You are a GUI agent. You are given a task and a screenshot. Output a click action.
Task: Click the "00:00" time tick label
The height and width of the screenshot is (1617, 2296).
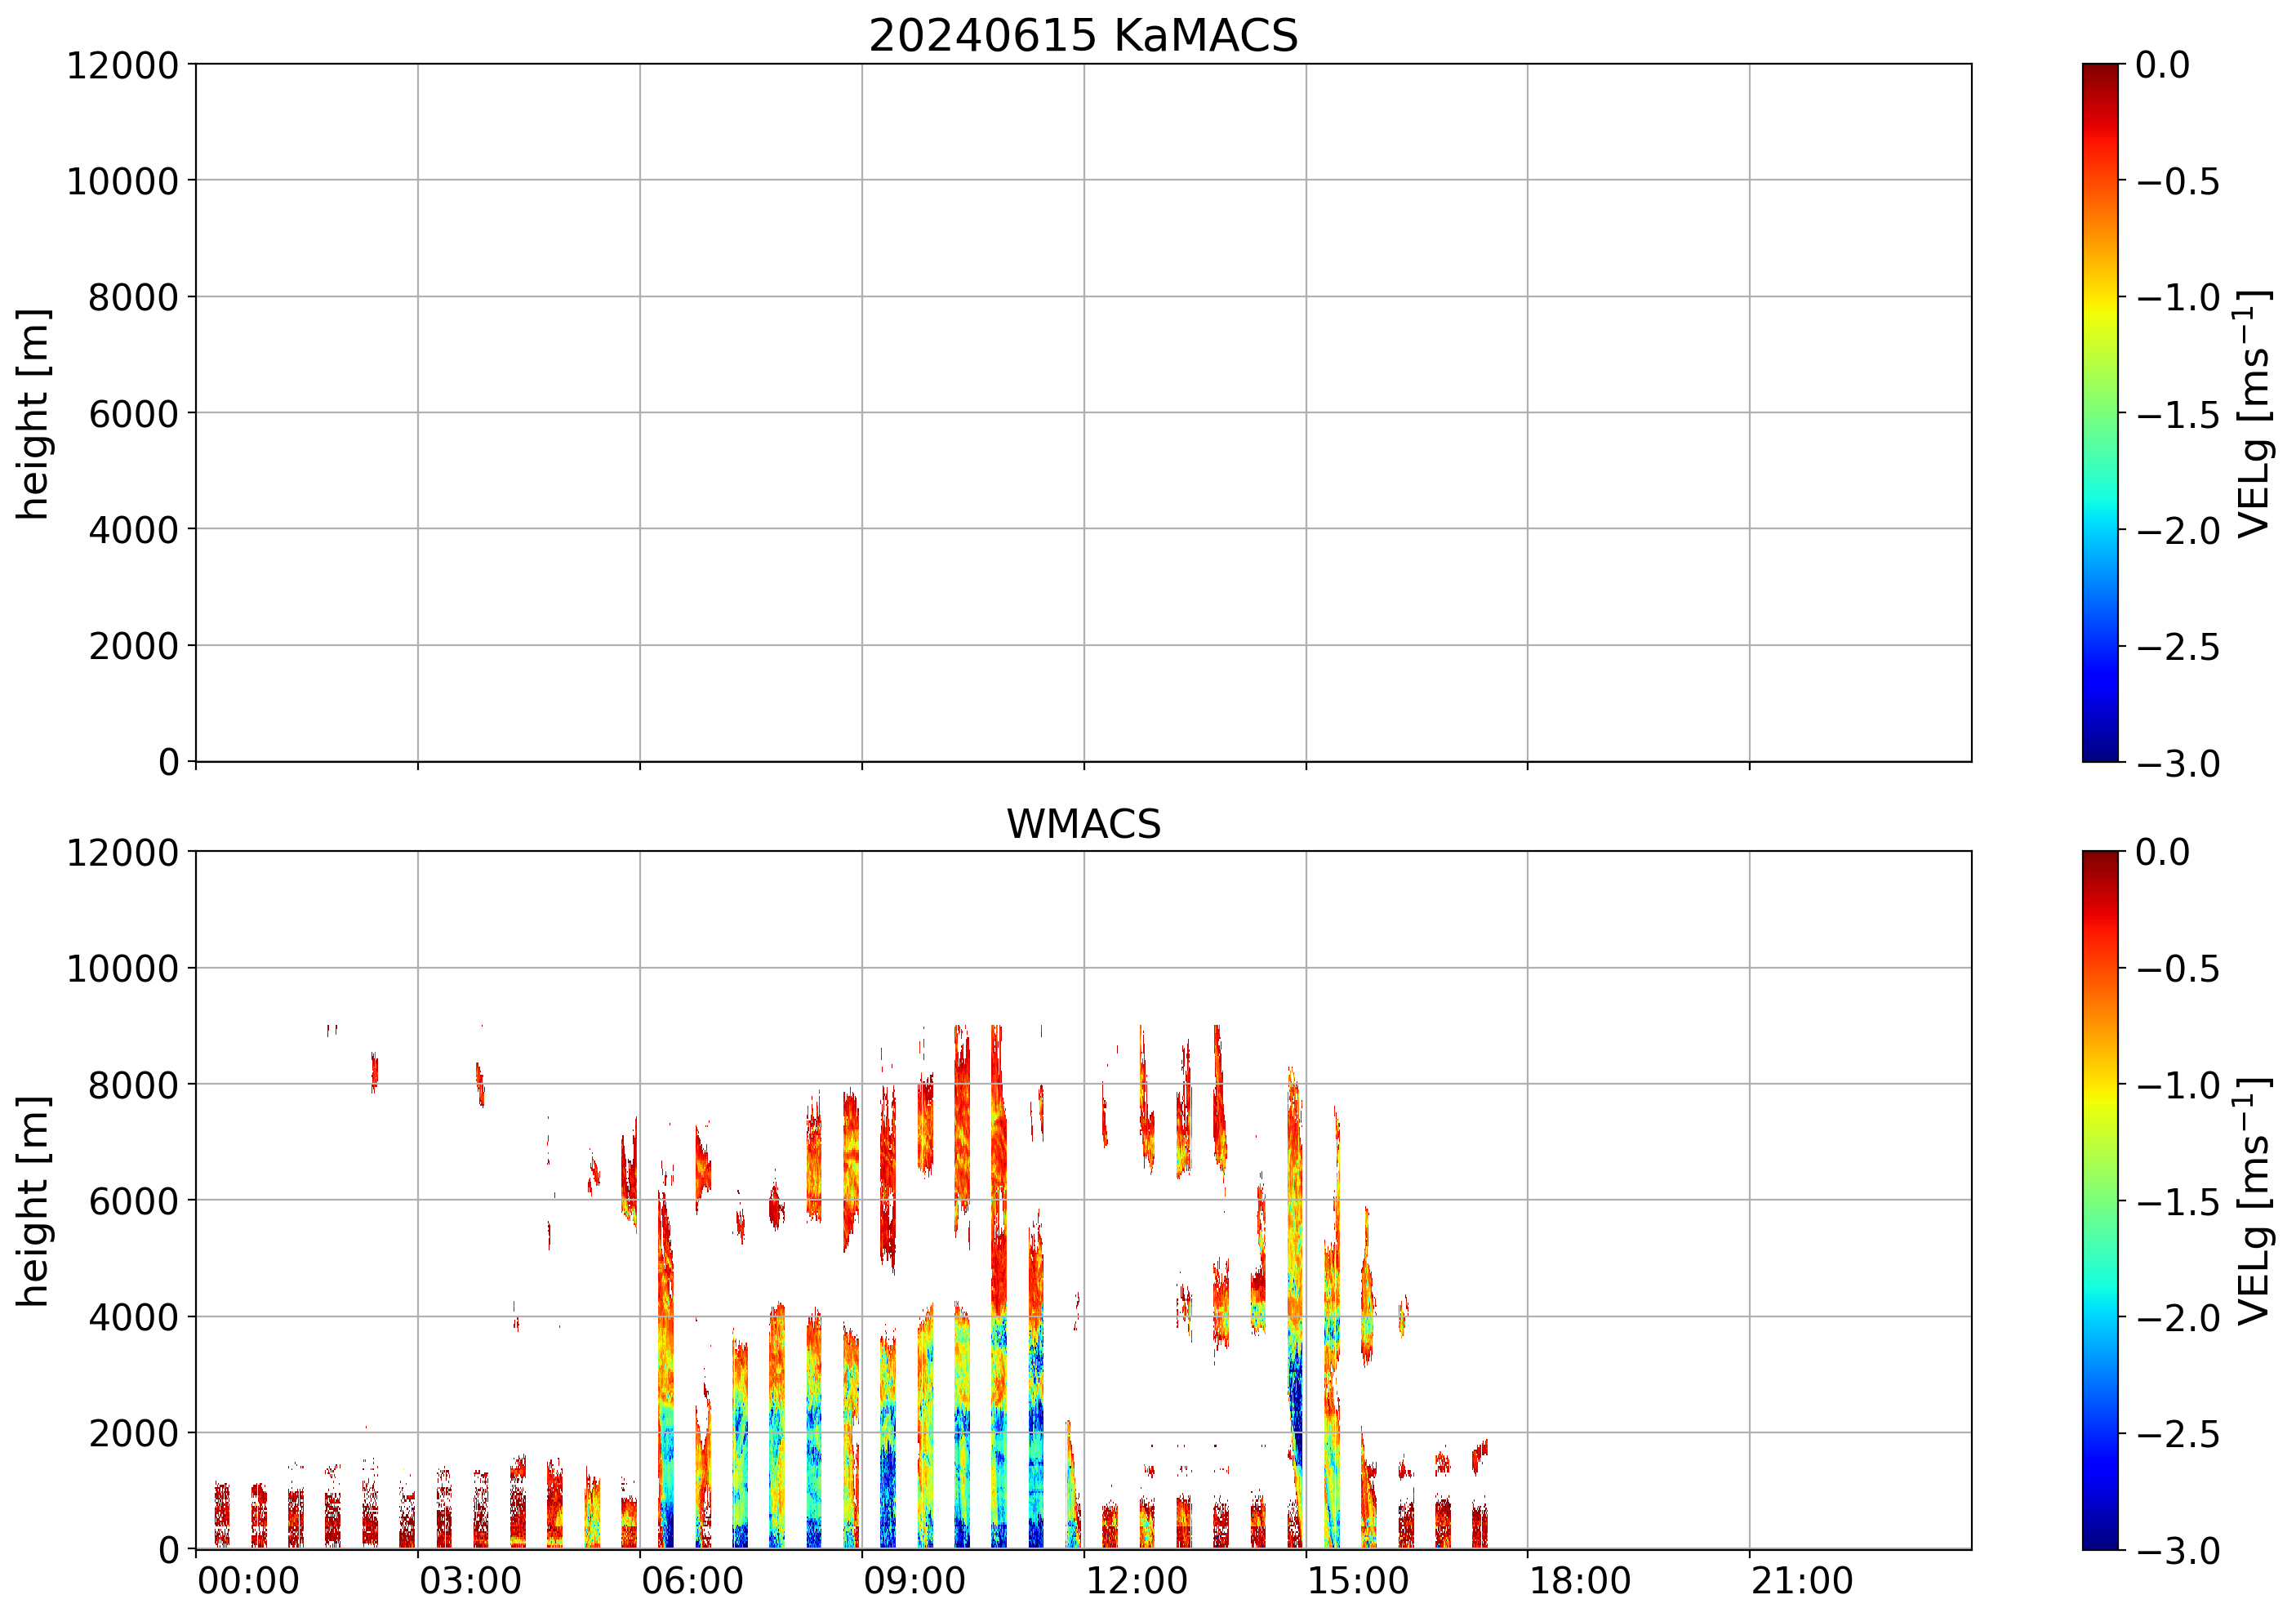[x=248, y=1582]
